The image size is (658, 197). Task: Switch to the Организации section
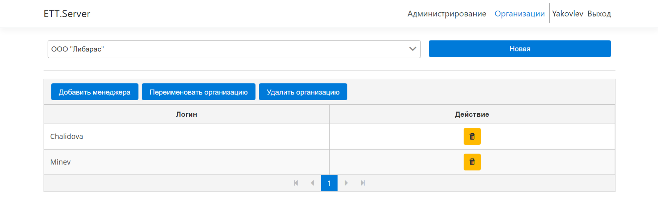coord(519,14)
